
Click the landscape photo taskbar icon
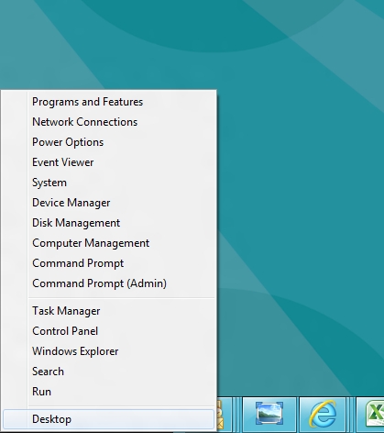pos(269,413)
